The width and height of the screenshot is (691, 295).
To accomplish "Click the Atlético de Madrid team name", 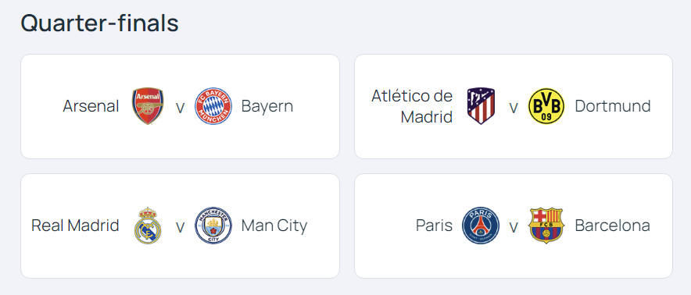I will coord(412,106).
